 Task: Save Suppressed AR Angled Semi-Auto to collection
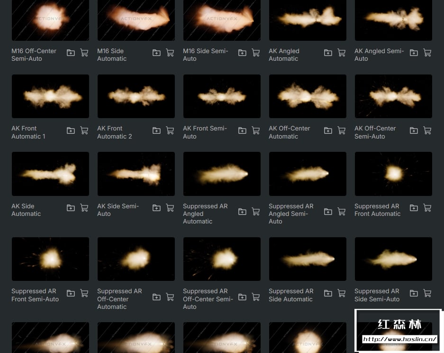328,212
